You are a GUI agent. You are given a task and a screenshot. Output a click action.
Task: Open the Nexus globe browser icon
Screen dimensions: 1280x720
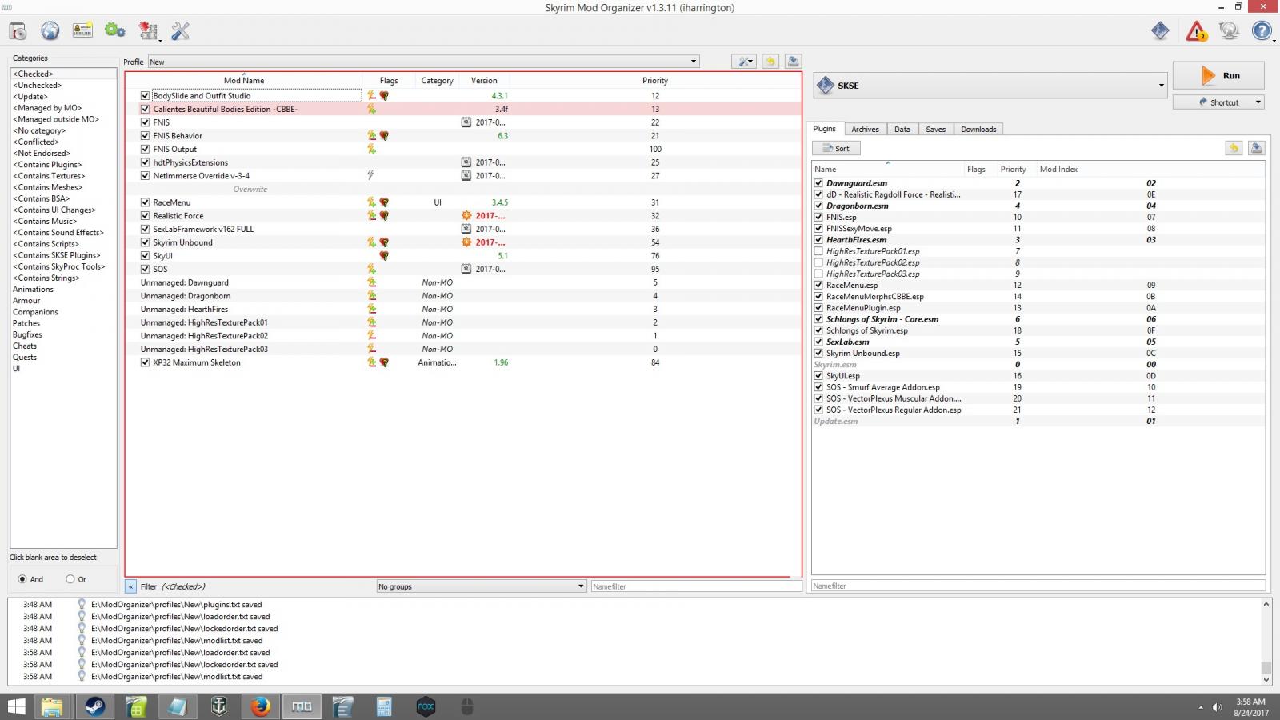pos(50,31)
